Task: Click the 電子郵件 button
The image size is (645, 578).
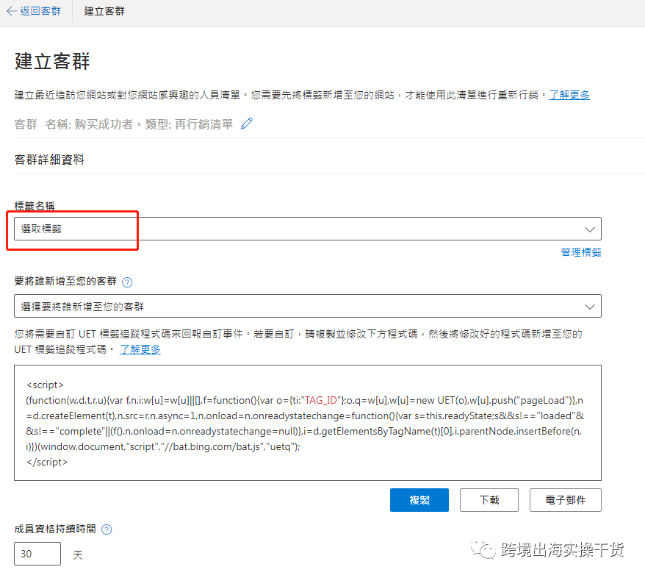Action: tap(566, 500)
